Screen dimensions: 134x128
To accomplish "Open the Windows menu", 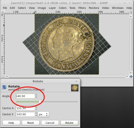I will (118, 8).
